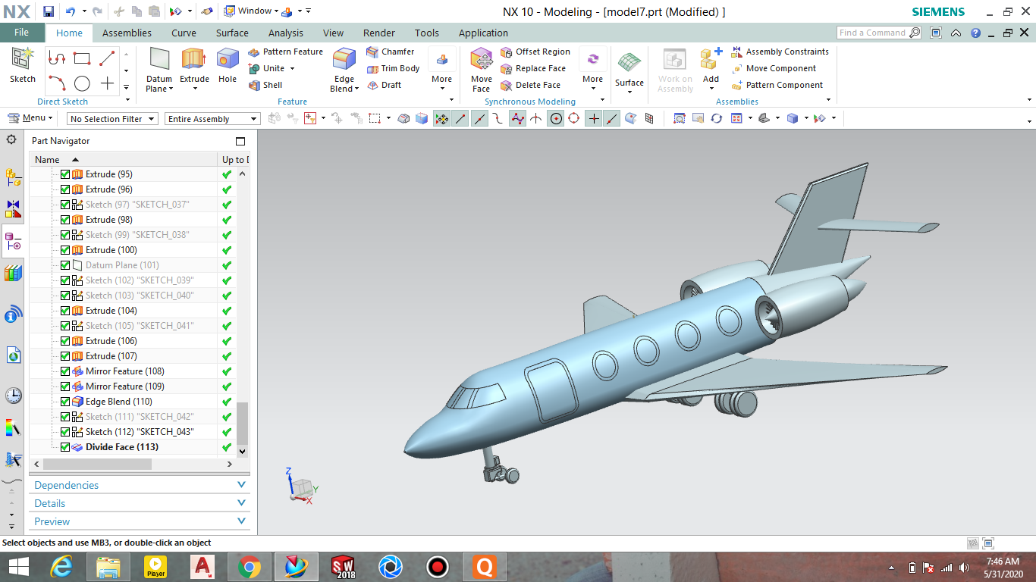1036x582 pixels.
Task: Click the Offset Region command
Action: coord(535,52)
